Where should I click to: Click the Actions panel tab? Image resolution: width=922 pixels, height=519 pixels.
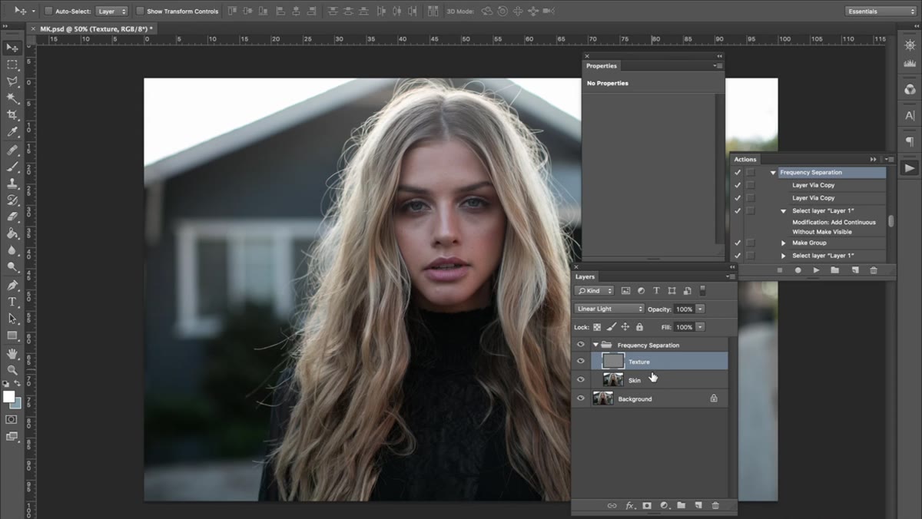coord(745,159)
